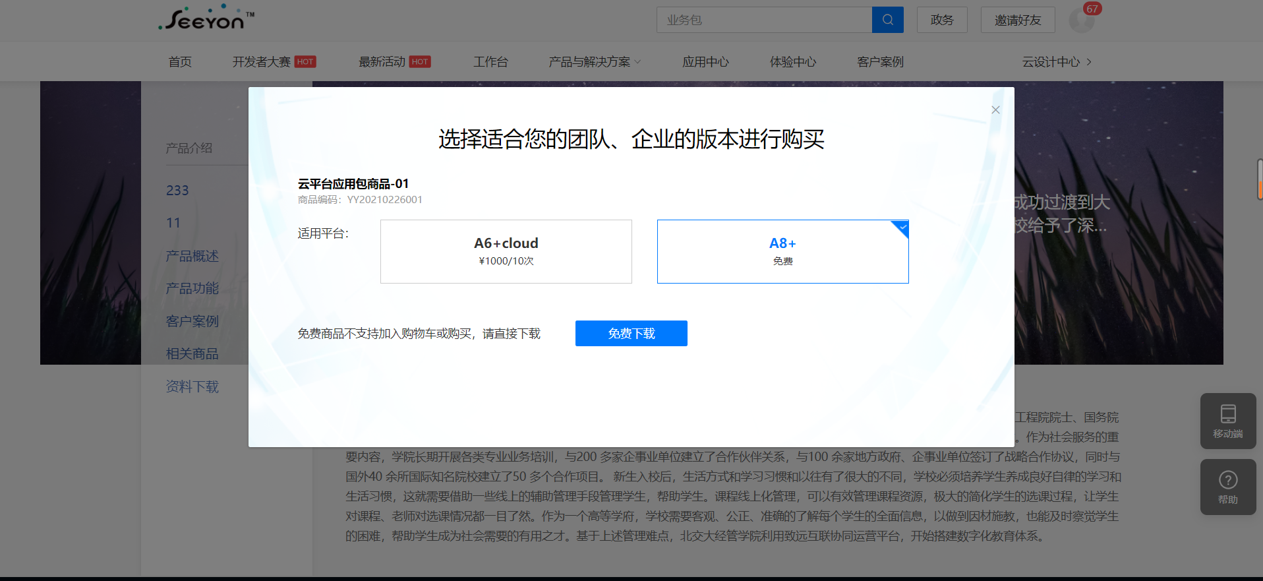This screenshot has height=581, width=1263.
Task: Open 客户案例 in top navigation
Action: pyautogui.click(x=880, y=61)
